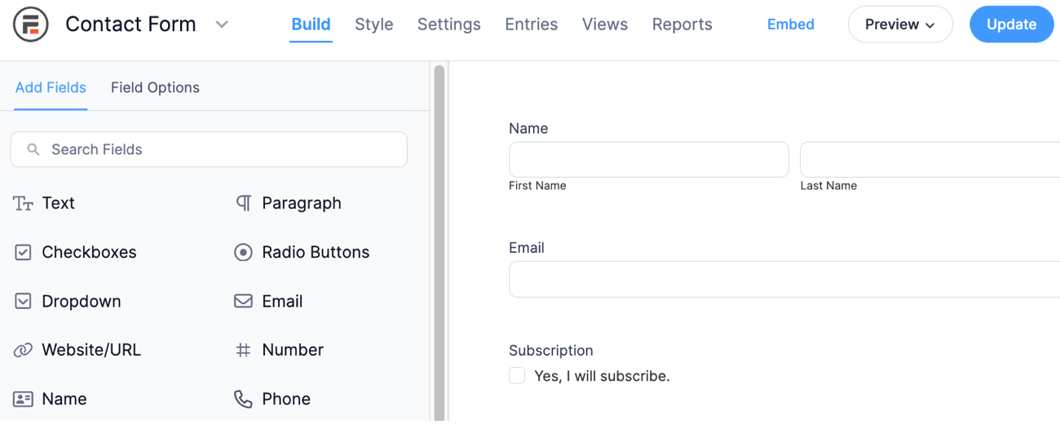1060x424 pixels.
Task: Select the Subscription field label
Action: pos(551,351)
